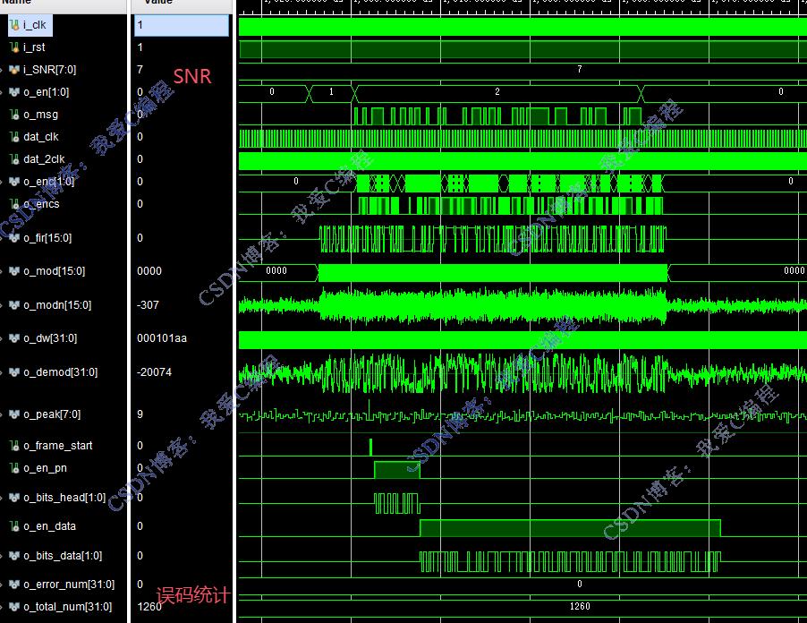Click the o_frame_start pulse in waveform
Image resolution: width=807 pixels, height=623 pixels.
pos(370,447)
